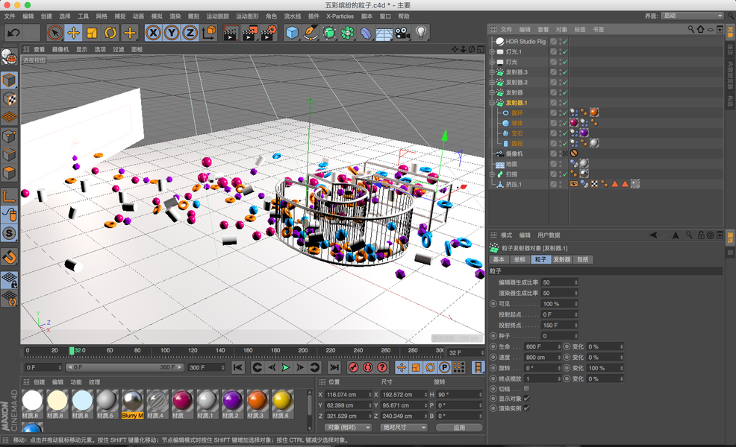The image size is (736, 447).
Task: Open the spline pen tool
Action: [311, 33]
